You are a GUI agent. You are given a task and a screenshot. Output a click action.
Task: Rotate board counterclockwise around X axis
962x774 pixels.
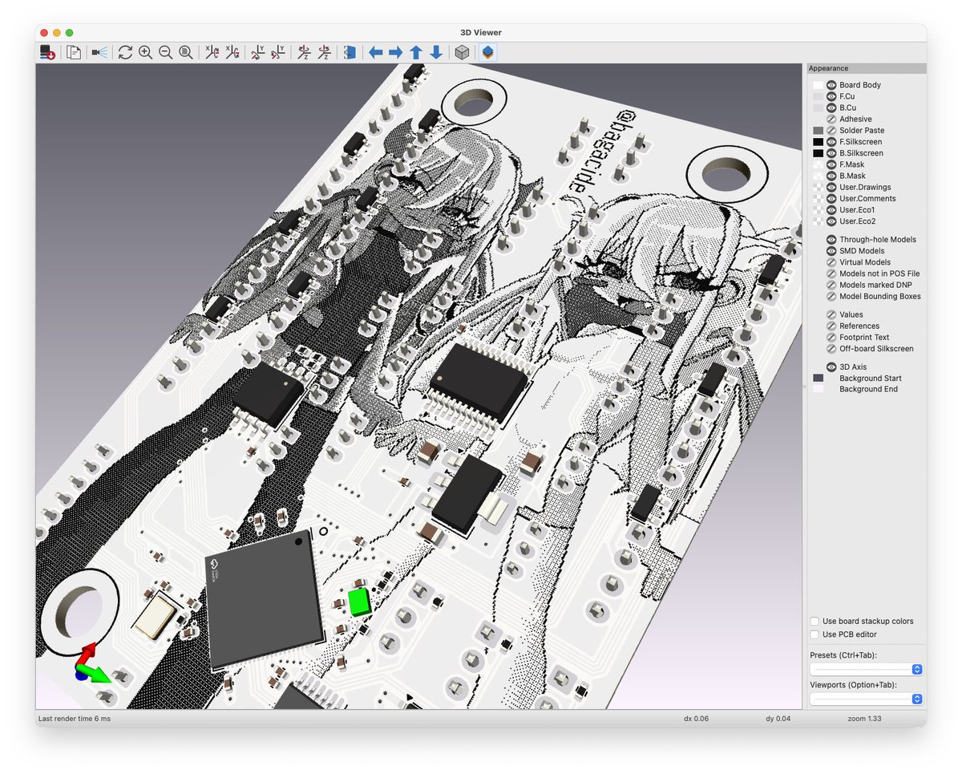point(232,52)
